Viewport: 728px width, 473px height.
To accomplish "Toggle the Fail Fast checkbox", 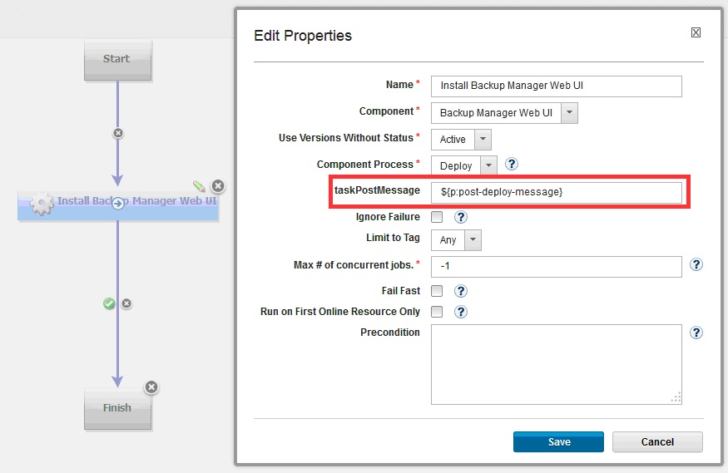I will tap(437, 291).
